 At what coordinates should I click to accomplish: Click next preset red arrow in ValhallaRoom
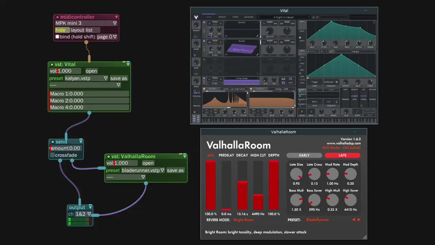point(359,220)
